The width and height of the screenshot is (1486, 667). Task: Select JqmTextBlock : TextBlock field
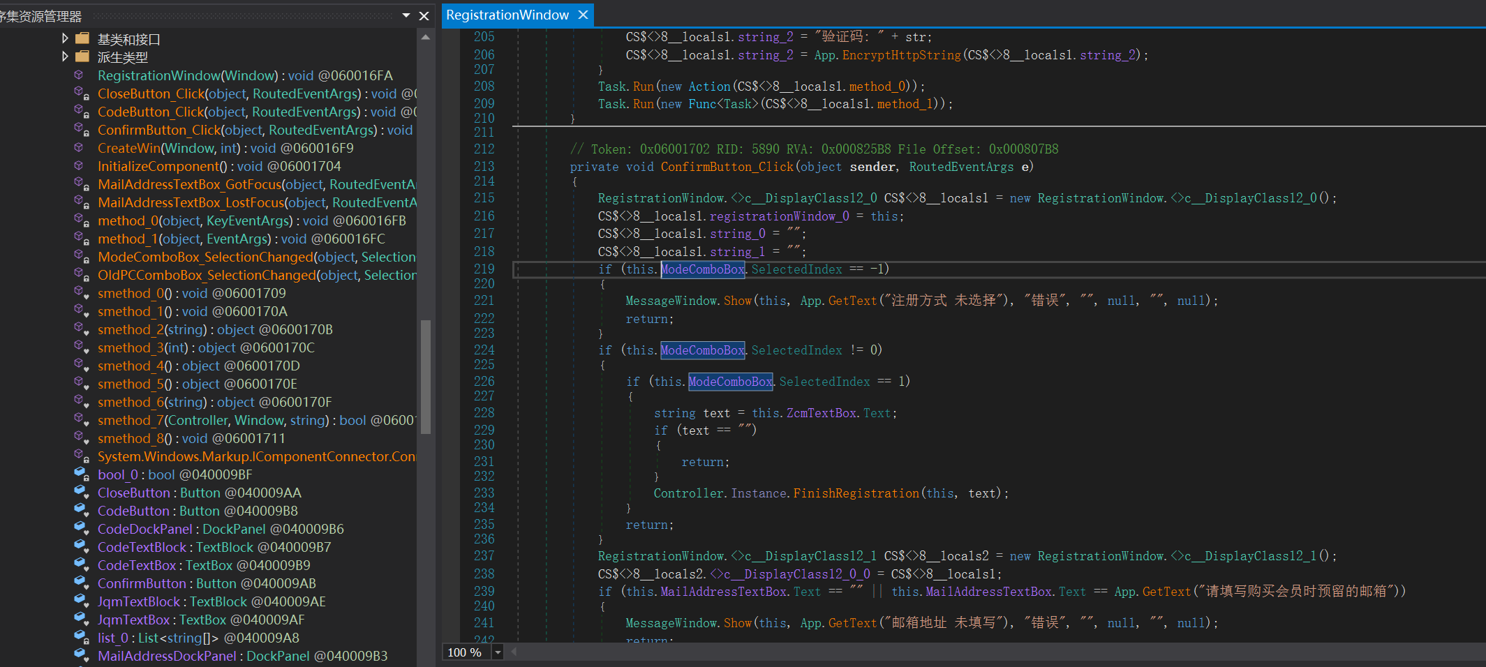tap(211, 601)
